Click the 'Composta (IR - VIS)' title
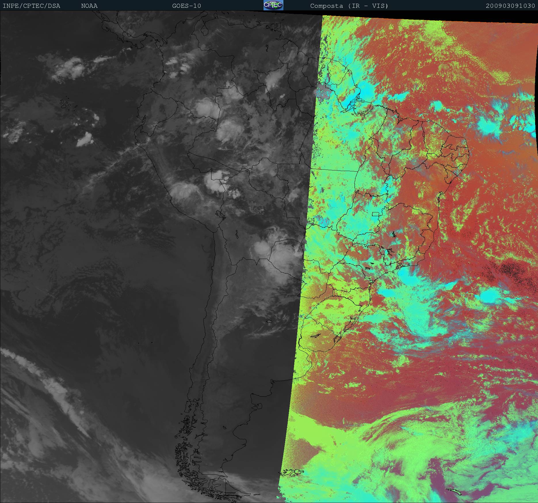Image resolution: width=538 pixels, height=503 pixels. 349,6
